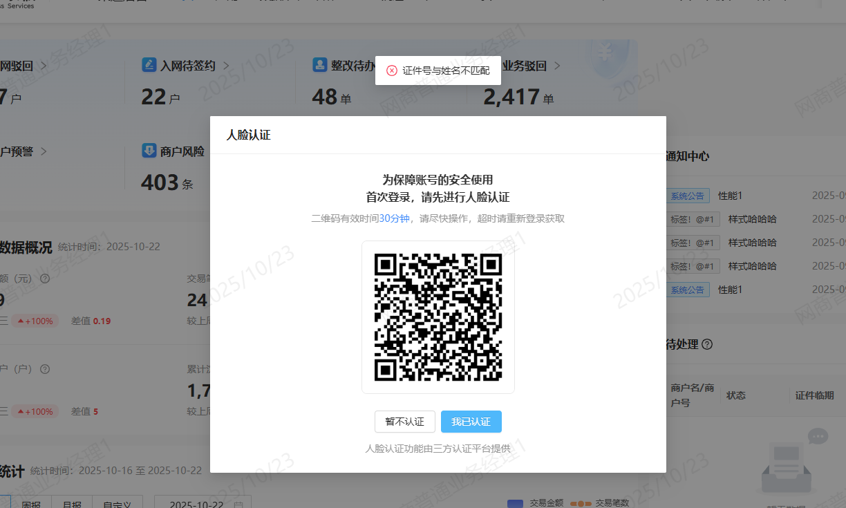846x508 pixels.
Task: Click the blue pen icon beside 入网待签约
Action: click(x=149, y=65)
